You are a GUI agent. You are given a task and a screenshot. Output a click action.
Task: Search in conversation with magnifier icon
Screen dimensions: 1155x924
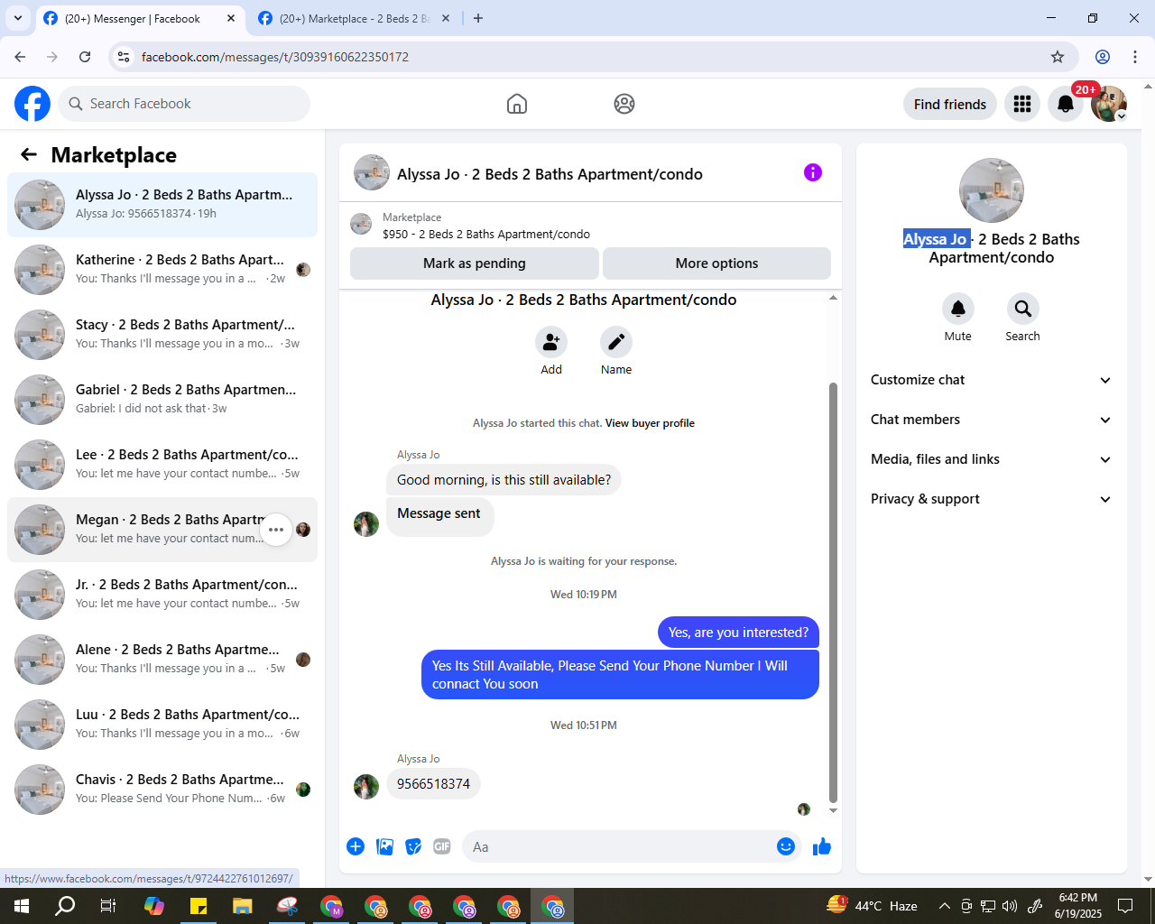click(x=1023, y=309)
